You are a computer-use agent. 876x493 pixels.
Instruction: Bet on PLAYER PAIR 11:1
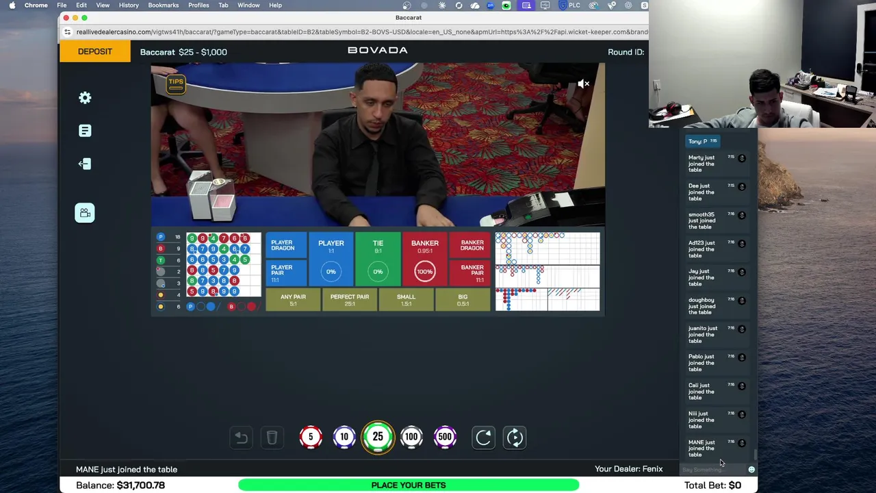pos(286,273)
